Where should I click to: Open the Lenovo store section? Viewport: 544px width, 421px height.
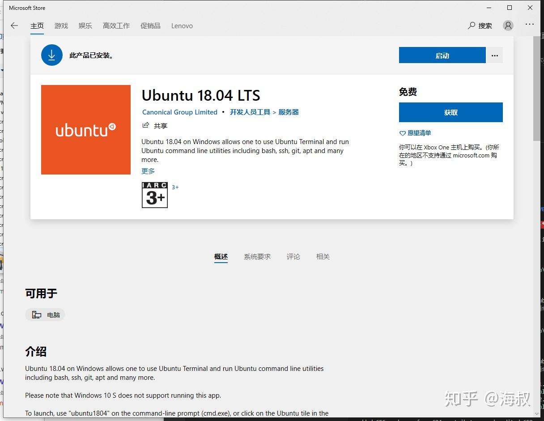pyautogui.click(x=182, y=26)
